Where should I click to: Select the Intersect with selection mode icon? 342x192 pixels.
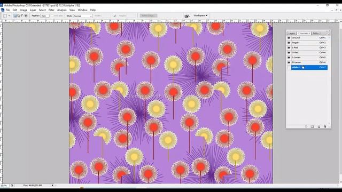tap(26, 15)
